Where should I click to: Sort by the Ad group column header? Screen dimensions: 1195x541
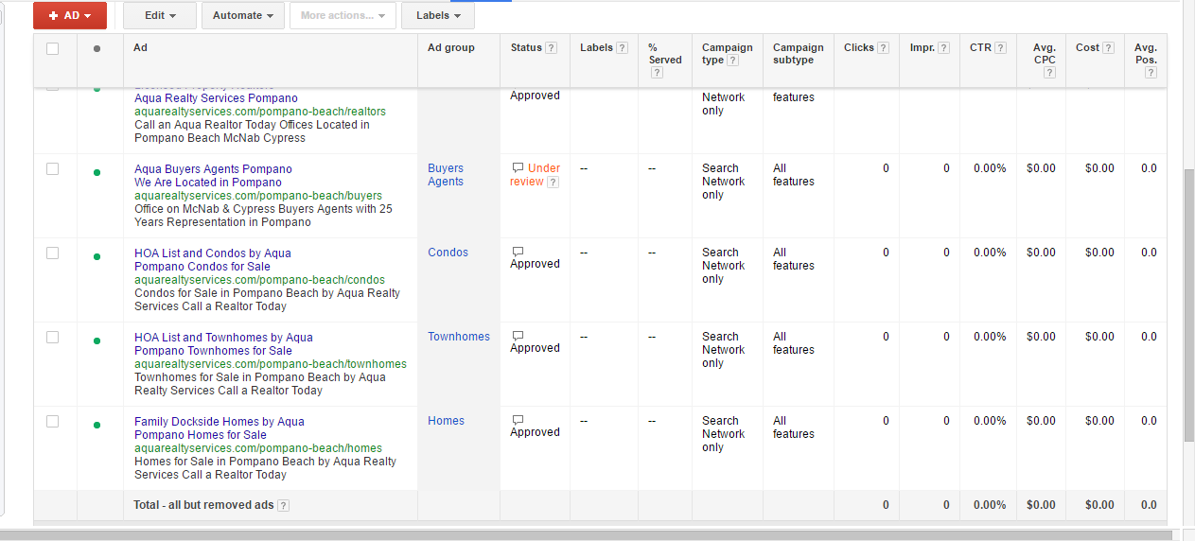click(x=451, y=48)
